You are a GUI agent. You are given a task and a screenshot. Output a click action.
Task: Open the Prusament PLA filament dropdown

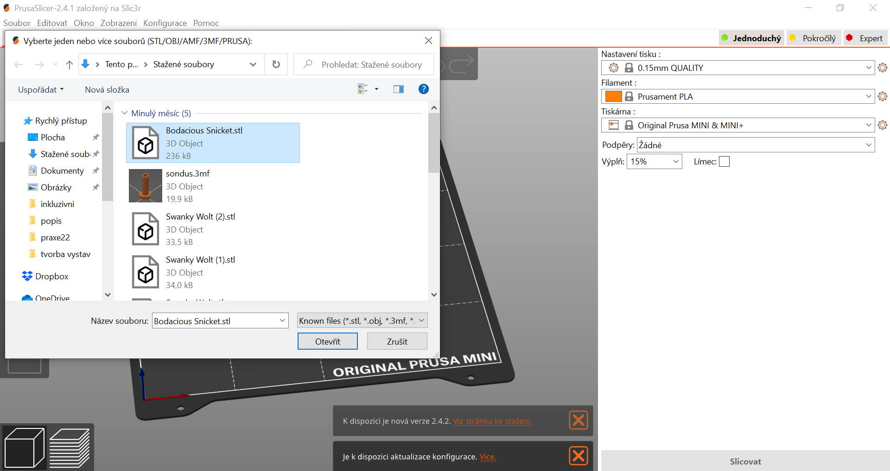[738, 96]
